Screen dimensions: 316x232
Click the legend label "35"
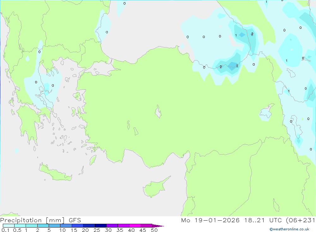(120, 230)
